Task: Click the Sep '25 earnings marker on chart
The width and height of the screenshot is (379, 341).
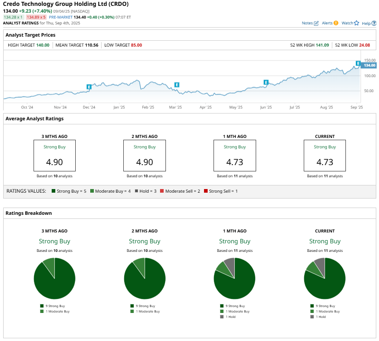Action: (358, 63)
